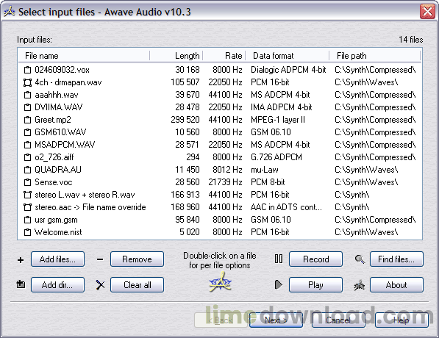Click the file icon beside GSM610.WAV

(27, 132)
